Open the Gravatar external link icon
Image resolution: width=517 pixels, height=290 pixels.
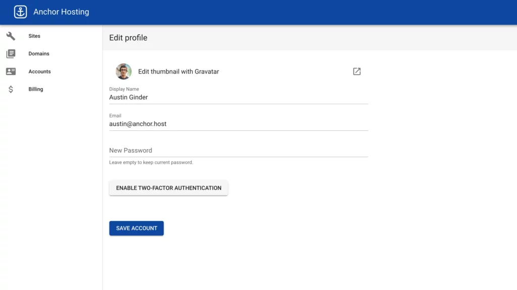click(356, 71)
